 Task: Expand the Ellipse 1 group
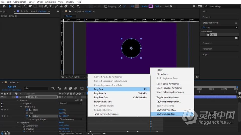21,103
